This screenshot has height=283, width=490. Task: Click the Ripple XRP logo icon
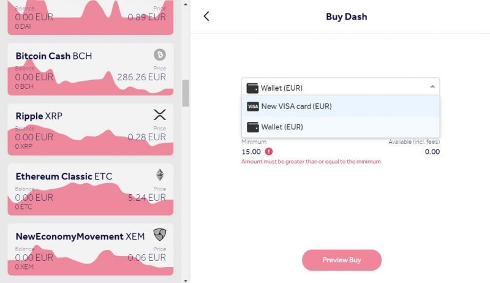pos(160,115)
